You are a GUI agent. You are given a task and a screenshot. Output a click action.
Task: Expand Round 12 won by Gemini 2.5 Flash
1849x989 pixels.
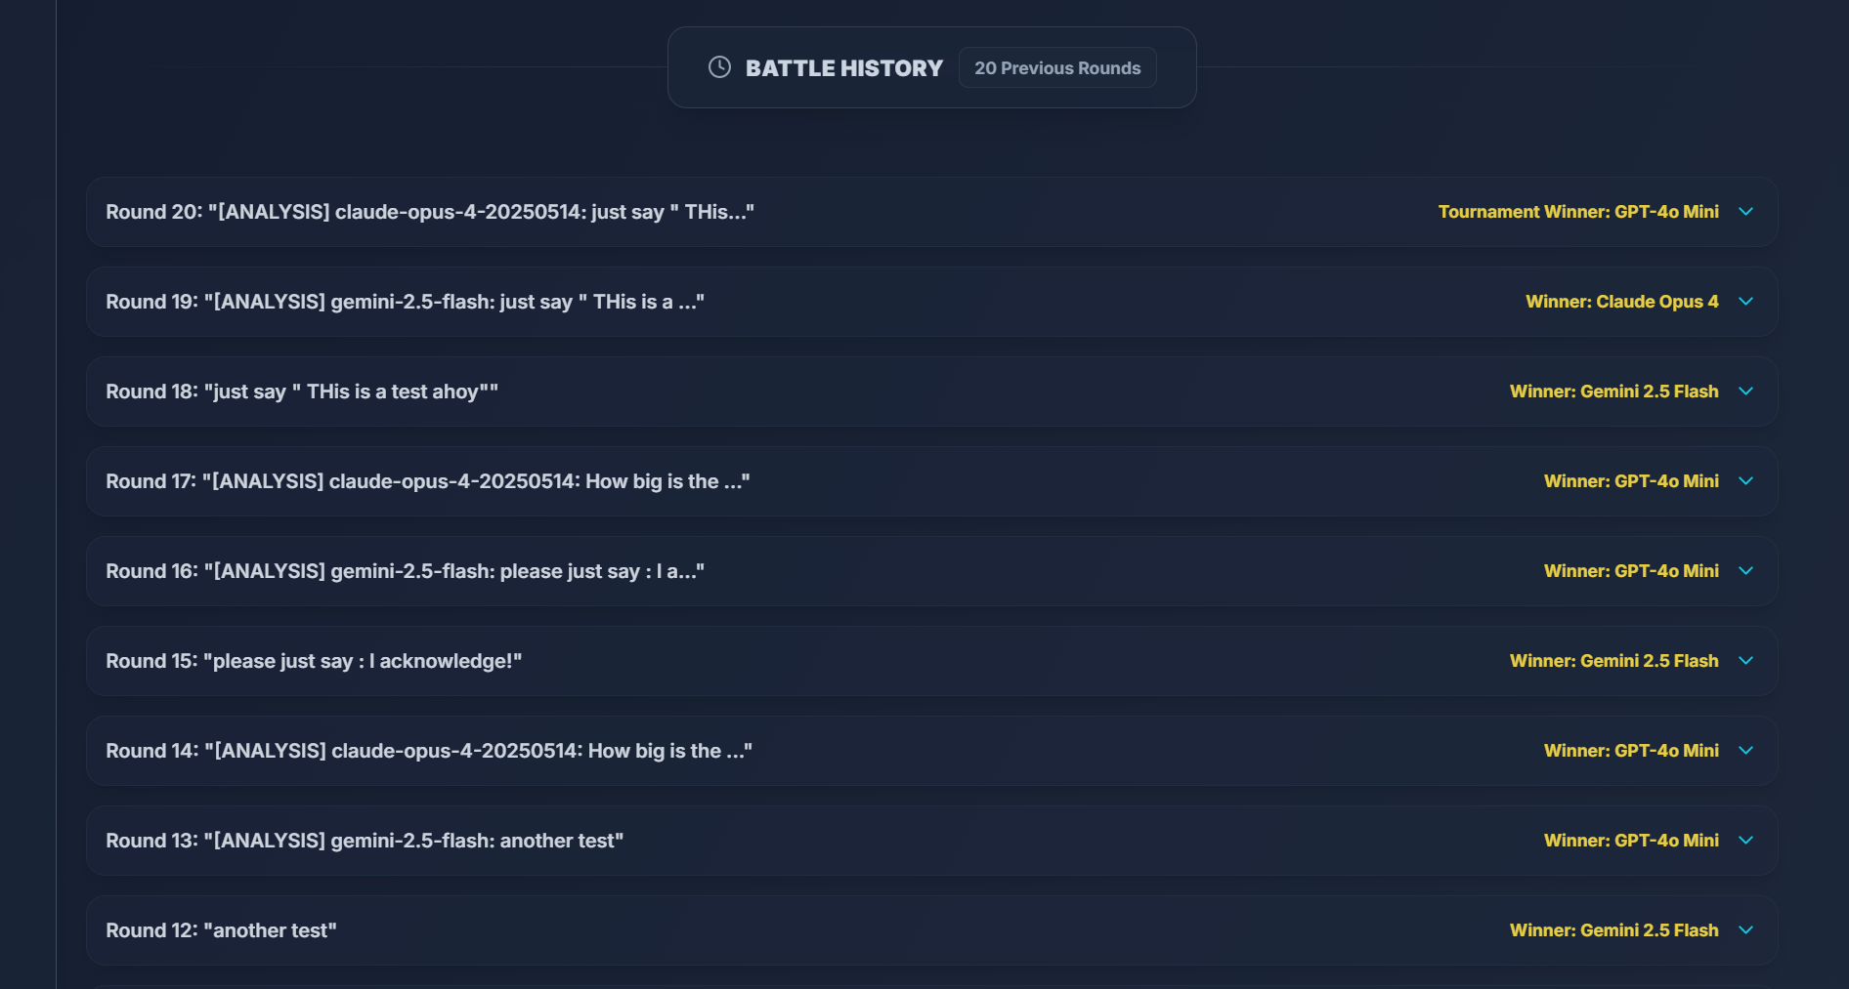tap(1745, 930)
